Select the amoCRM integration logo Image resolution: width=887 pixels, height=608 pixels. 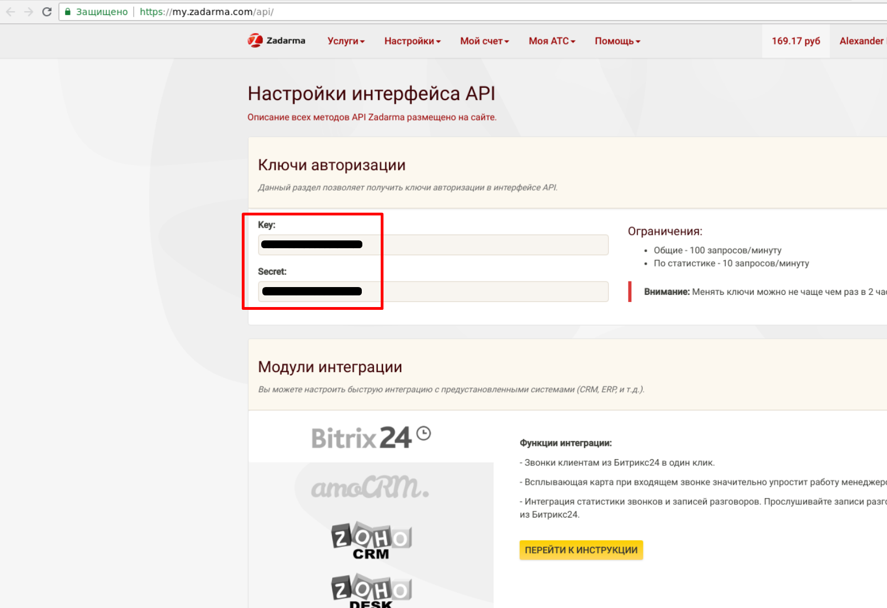coord(370,487)
